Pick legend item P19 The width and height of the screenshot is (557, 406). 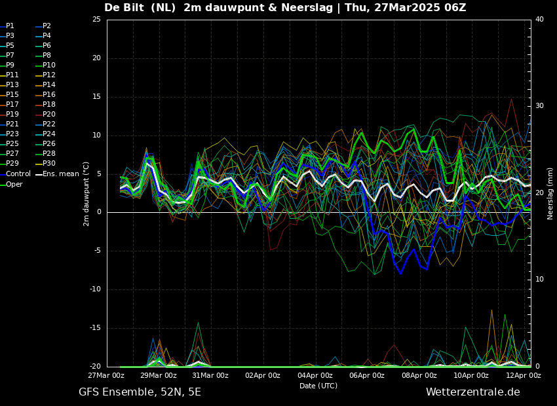click(9, 115)
